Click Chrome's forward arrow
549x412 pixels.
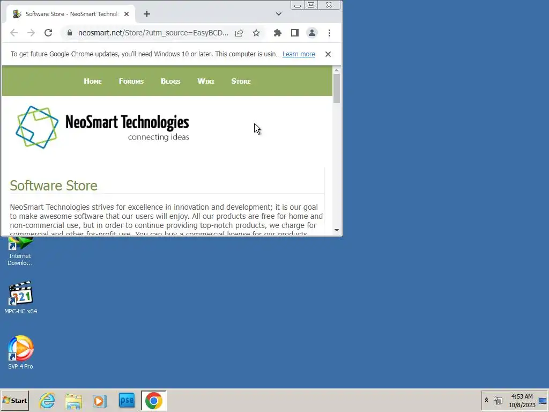click(x=31, y=33)
